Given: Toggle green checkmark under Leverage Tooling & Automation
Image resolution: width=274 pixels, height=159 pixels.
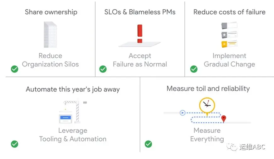Looking at the screenshot, I should pos(14,144).
